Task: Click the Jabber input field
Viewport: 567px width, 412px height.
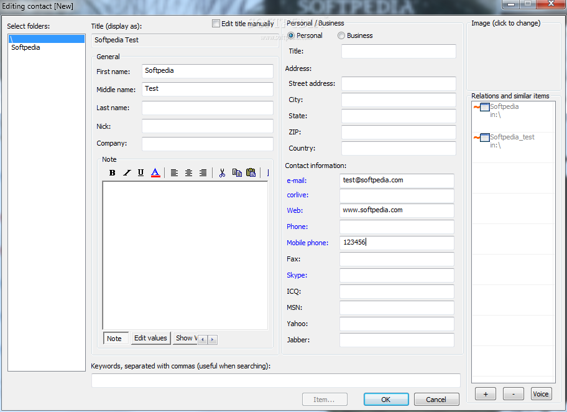Action: tap(397, 340)
